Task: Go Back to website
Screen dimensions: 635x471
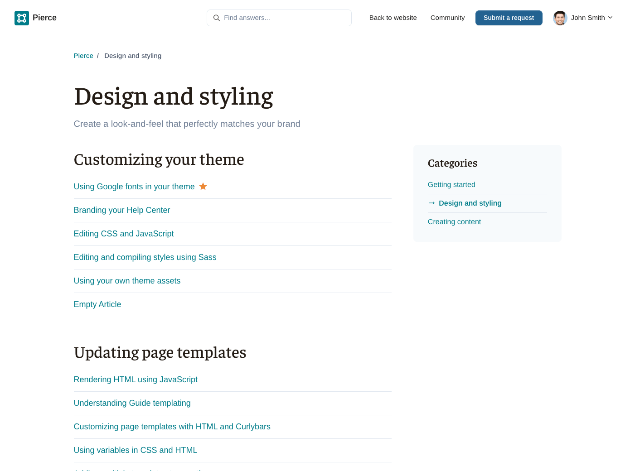Action: click(393, 18)
